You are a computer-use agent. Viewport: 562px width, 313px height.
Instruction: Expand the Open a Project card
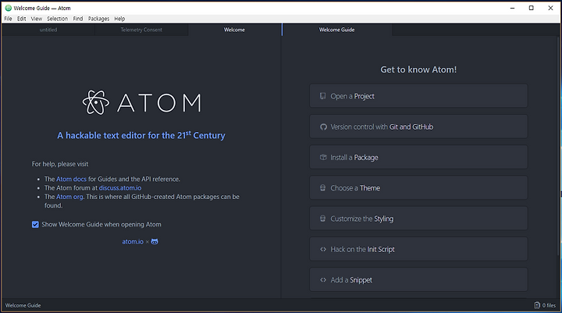(418, 96)
